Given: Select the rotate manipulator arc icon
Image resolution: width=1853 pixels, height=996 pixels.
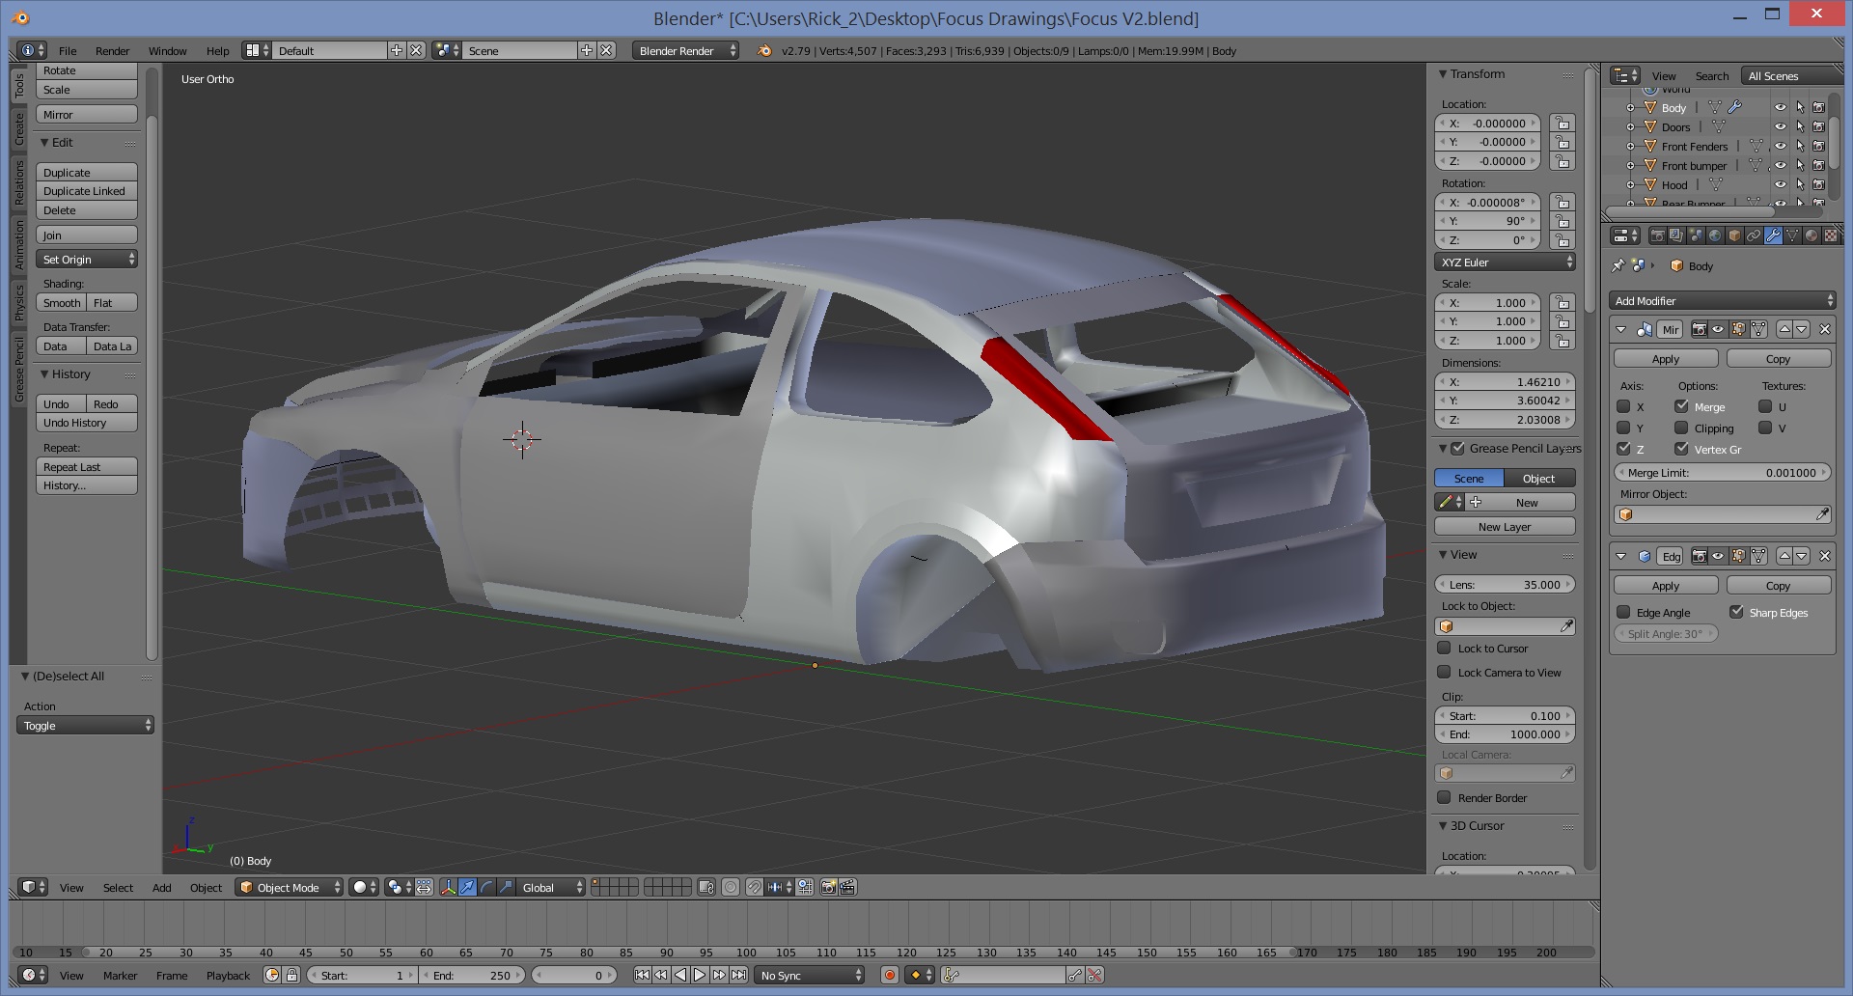Looking at the screenshot, I should (486, 887).
